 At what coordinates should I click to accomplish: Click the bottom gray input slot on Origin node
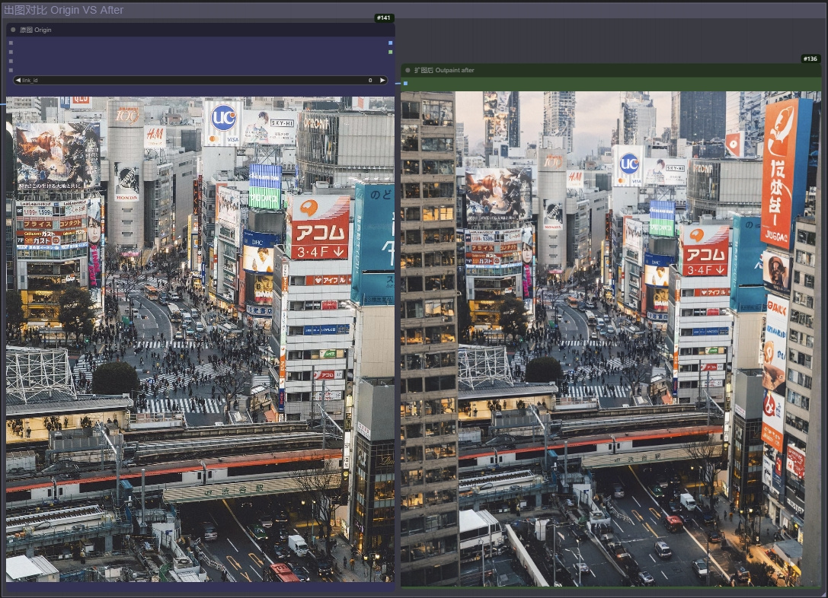pos(11,69)
